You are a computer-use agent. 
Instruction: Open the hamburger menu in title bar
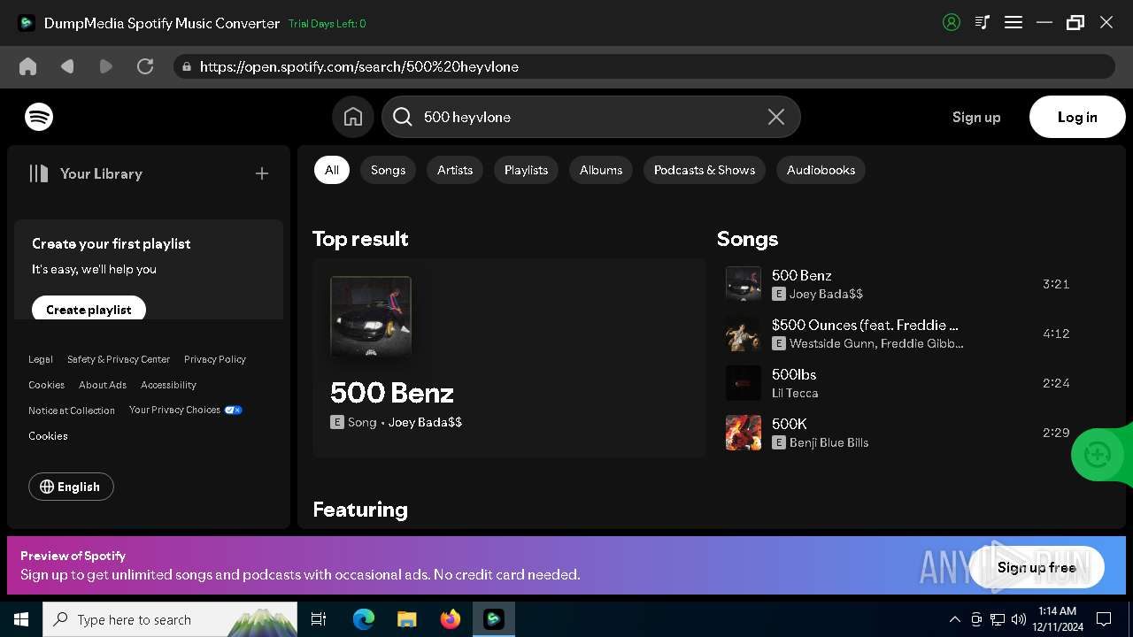(1014, 23)
